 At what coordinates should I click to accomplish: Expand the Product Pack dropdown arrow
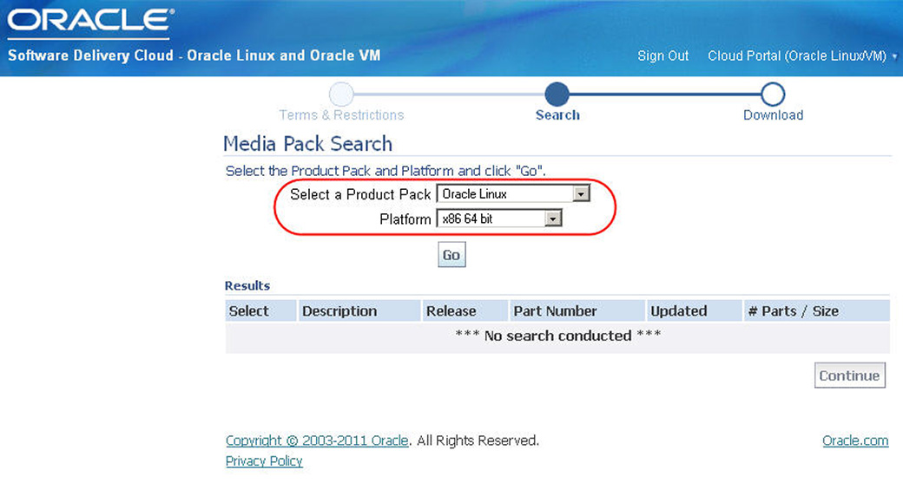581,193
